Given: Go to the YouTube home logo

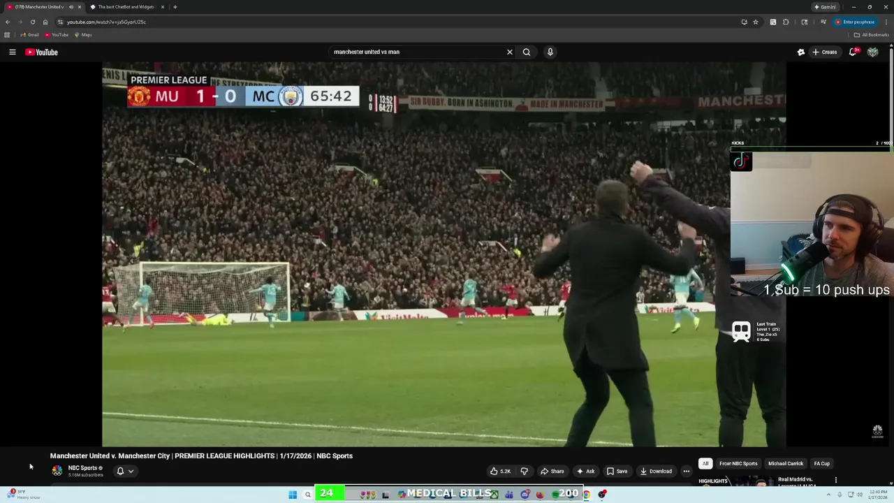Looking at the screenshot, I should [41, 52].
